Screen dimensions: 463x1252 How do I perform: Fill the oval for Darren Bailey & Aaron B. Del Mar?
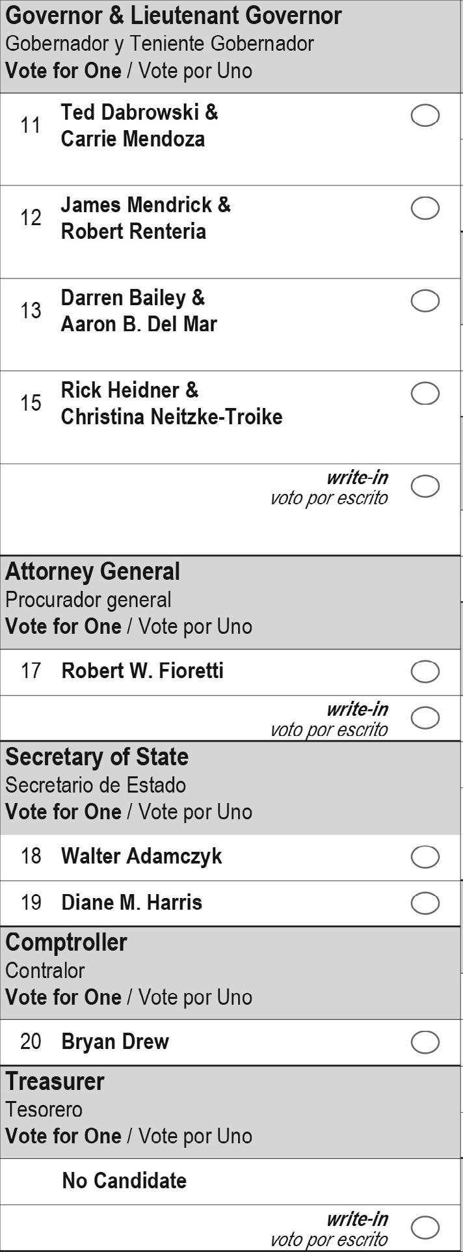pyautogui.click(x=425, y=301)
